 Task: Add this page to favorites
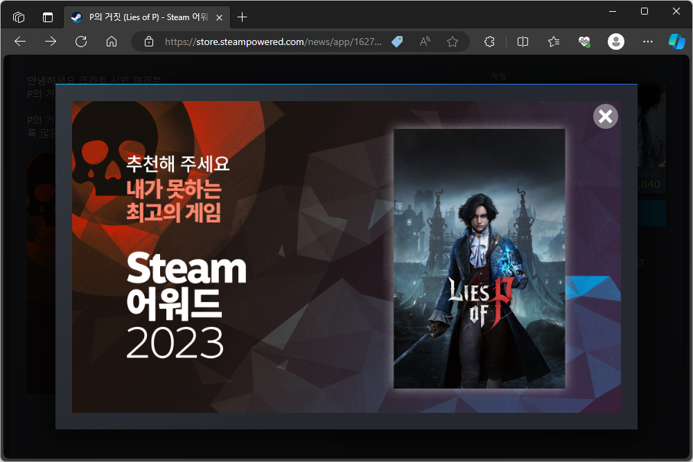[x=452, y=42]
